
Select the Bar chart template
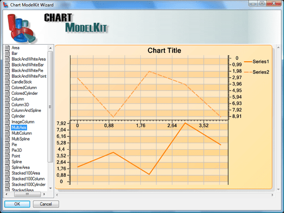pyautogui.click(x=14, y=53)
